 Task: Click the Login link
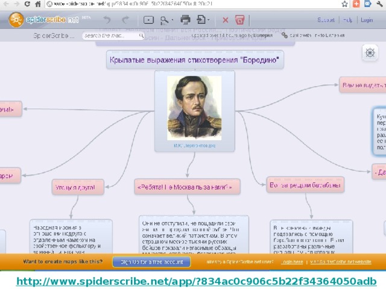coord(367,20)
